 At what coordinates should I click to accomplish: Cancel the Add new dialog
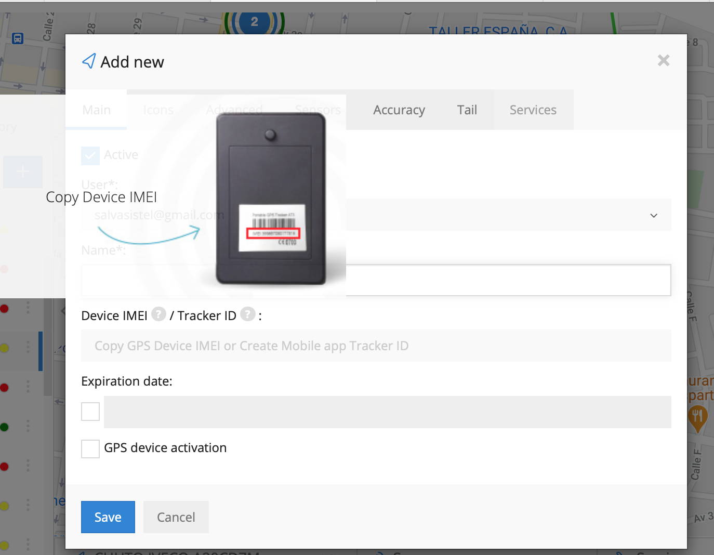(176, 517)
